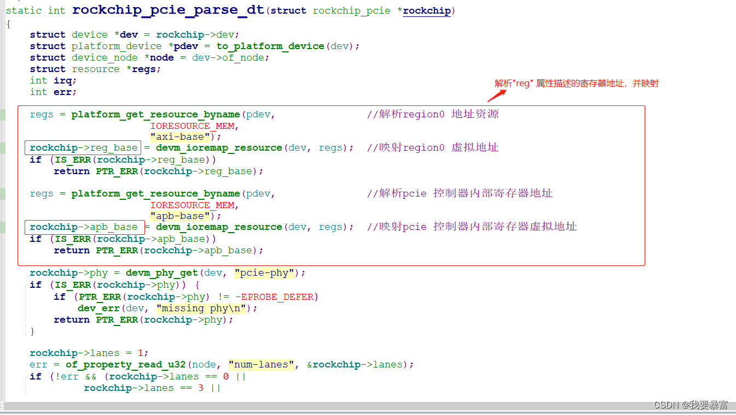Click 'IS_ERR(rockchip->reg_base)' condition
This screenshot has height=415, width=736.
pos(132,160)
